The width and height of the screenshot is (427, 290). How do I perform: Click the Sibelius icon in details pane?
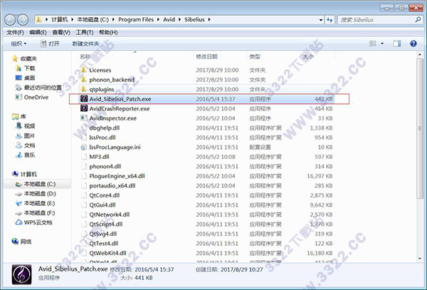point(21,274)
